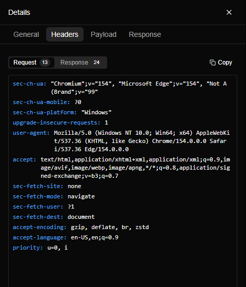Click the Mozilla/5.0 user-agent value
Viewport: 246px width, 287px height.
point(142,141)
